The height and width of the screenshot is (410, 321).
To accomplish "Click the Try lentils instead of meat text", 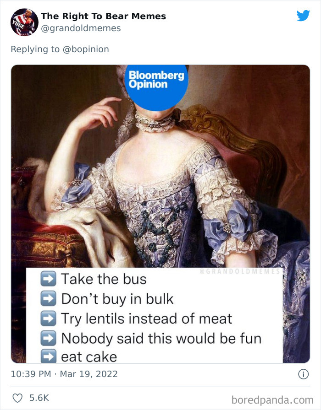I will 146,319.
